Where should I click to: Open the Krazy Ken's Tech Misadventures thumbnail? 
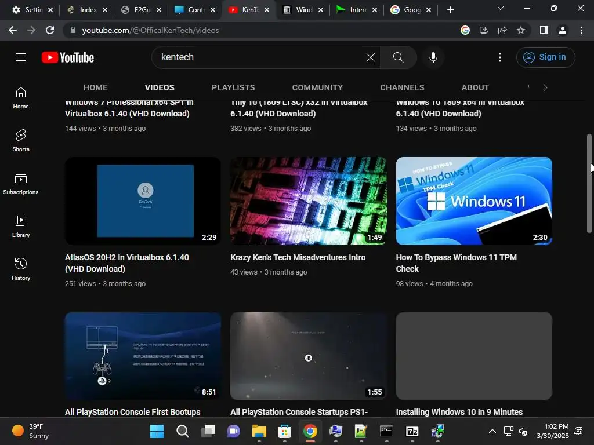click(x=309, y=201)
